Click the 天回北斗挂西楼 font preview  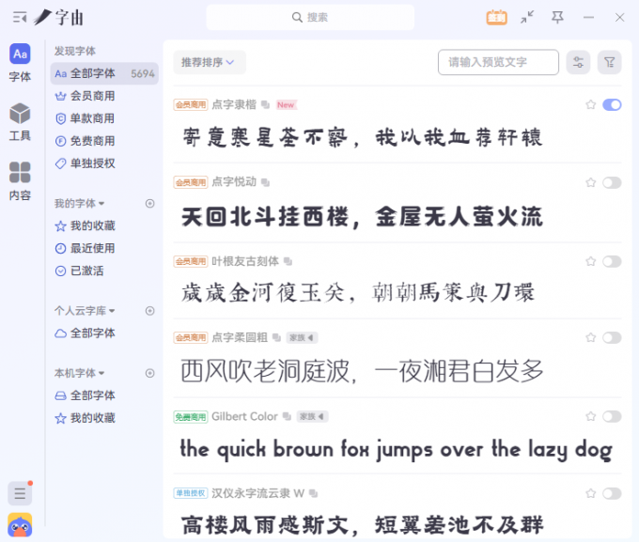tap(362, 216)
